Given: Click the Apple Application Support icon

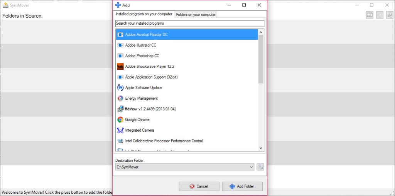Looking at the screenshot, I should (x=120, y=77).
